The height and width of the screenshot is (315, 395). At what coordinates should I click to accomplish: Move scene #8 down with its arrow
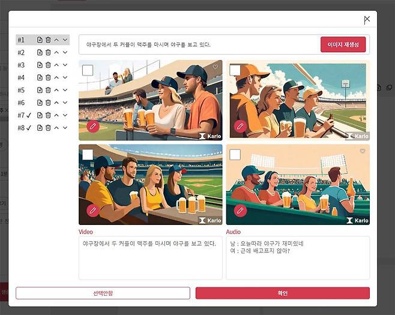click(x=65, y=128)
